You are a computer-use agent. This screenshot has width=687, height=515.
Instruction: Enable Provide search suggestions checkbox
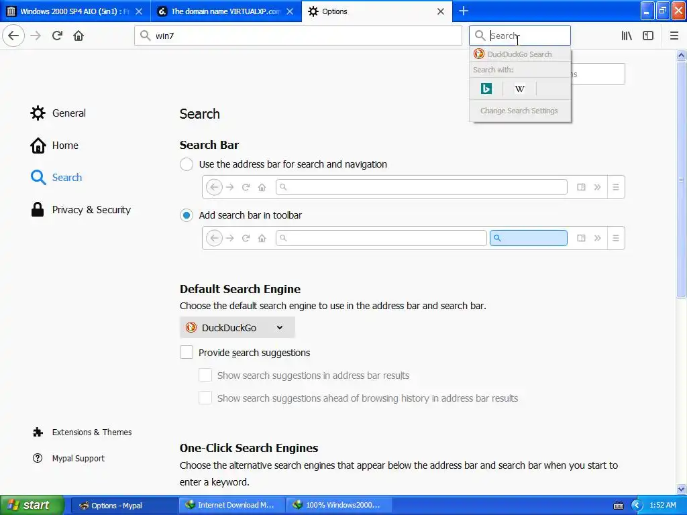pos(187,353)
